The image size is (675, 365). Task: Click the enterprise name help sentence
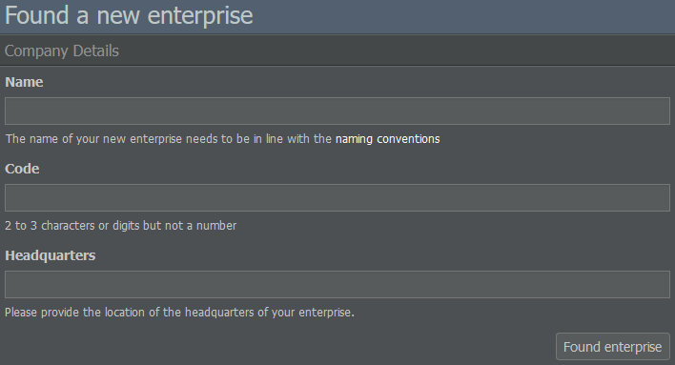[222, 139]
